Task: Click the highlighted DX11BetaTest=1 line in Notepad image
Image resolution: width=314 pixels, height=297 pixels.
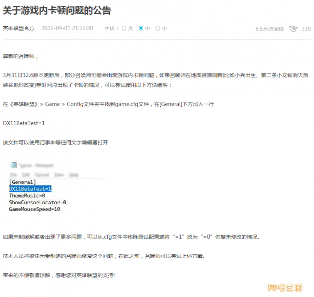Action: pos(30,189)
